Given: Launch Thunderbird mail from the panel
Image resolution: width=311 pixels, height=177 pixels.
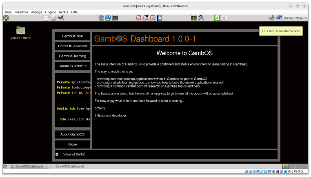Looking at the screenshot, I should (108, 18).
